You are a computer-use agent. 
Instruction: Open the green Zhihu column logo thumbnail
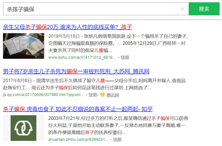23,128
